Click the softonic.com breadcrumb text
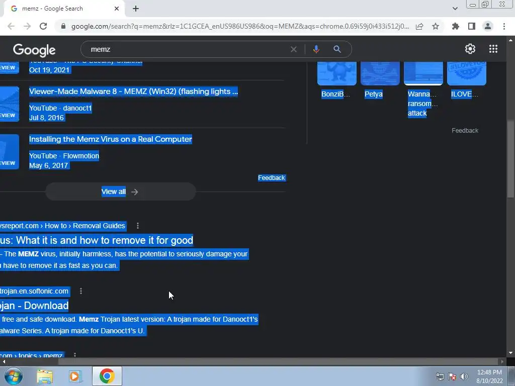515x386 pixels. click(34, 291)
